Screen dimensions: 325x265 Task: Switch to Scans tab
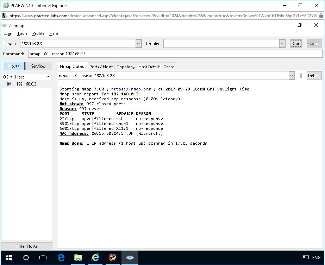169,67
